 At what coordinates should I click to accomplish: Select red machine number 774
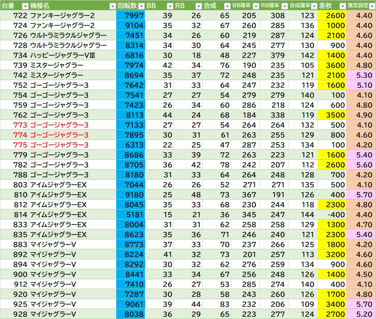coord(14,135)
